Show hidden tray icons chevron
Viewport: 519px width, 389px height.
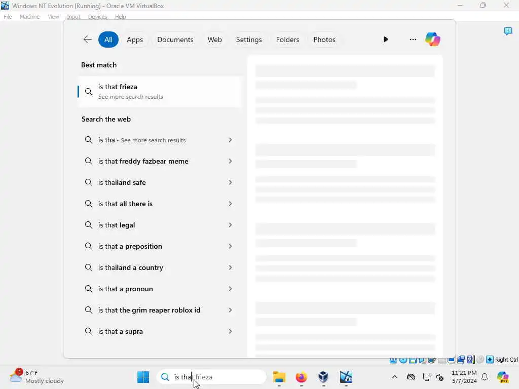pos(394,377)
